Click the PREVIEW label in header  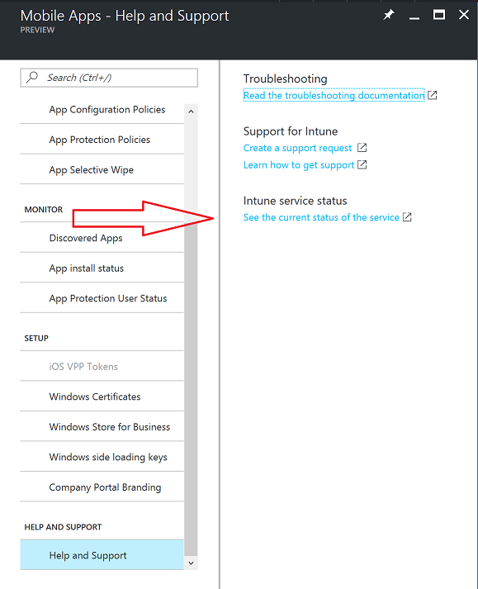click(x=37, y=30)
